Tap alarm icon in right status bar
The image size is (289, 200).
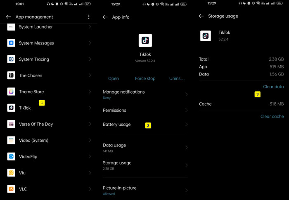[x=249, y=3]
